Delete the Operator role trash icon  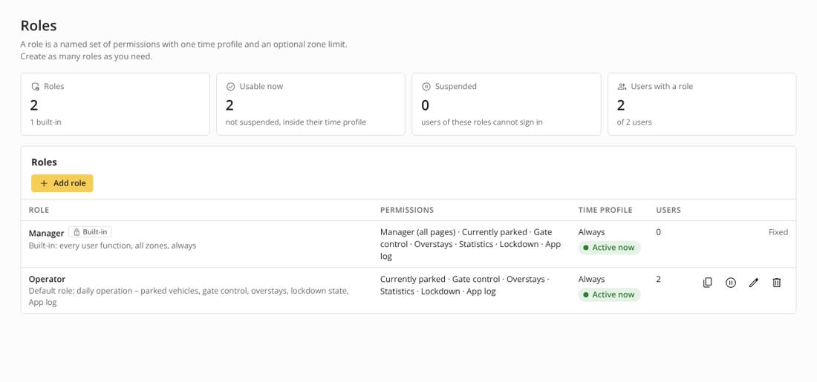(x=776, y=283)
